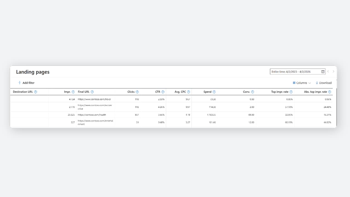Sort by the Clicks column header
350x197 pixels.
click(131, 92)
